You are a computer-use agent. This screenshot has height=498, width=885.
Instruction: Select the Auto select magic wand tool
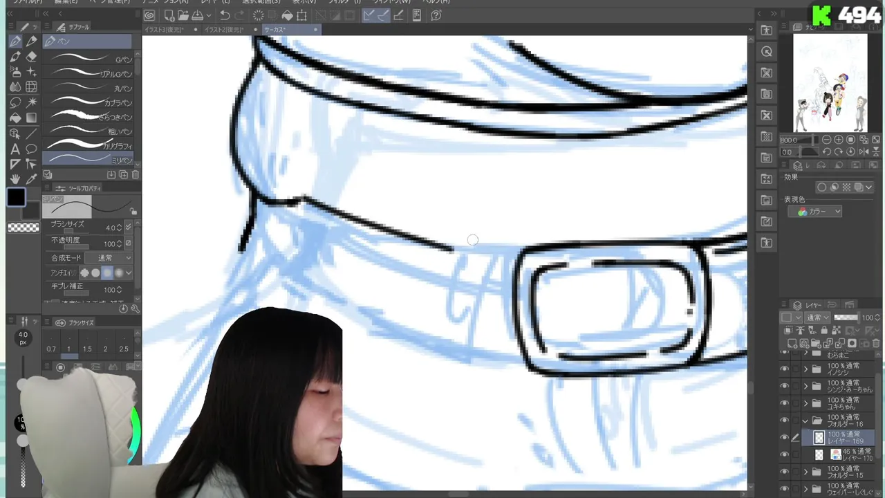pyautogui.click(x=31, y=102)
